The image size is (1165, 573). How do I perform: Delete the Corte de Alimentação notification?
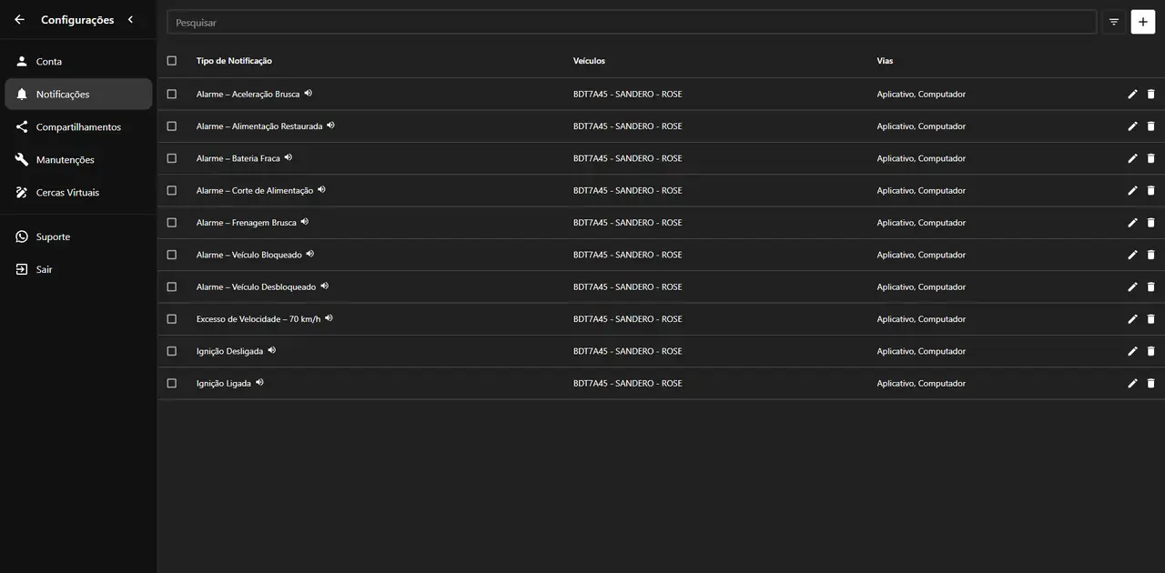1150,191
